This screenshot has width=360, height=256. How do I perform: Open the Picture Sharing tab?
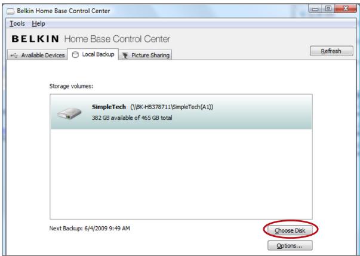tap(145, 55)
